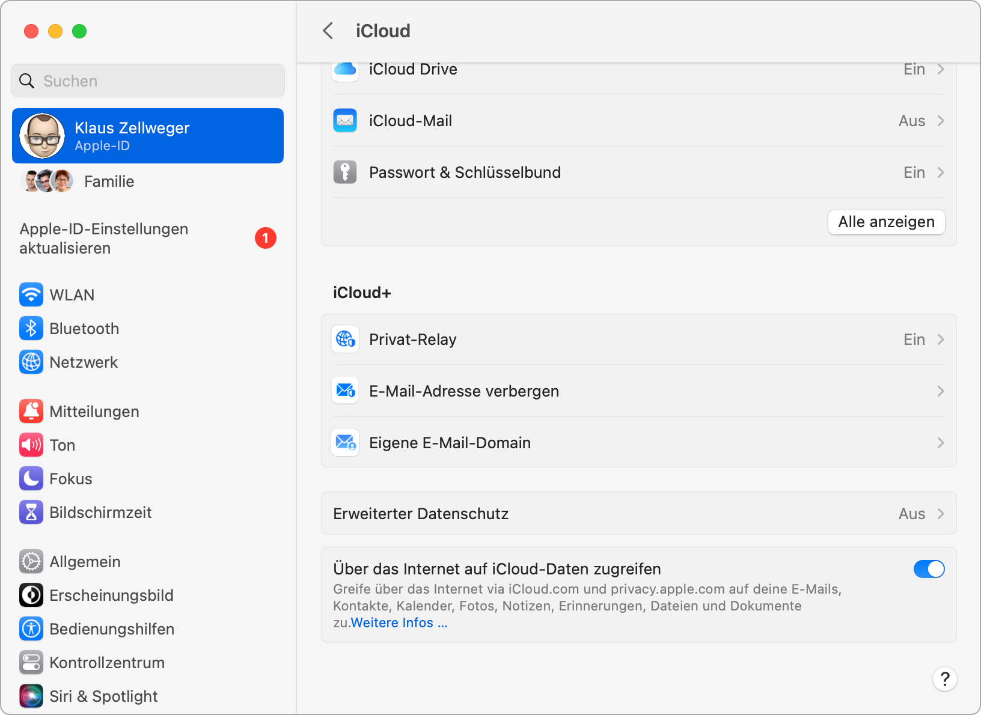Open the Eigene E-Mail-Domain row

pyautogui.click(x=639, y=443)
